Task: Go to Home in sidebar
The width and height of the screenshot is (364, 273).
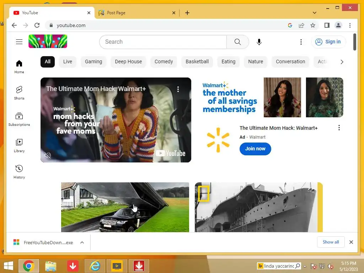Action: [19, 66]
